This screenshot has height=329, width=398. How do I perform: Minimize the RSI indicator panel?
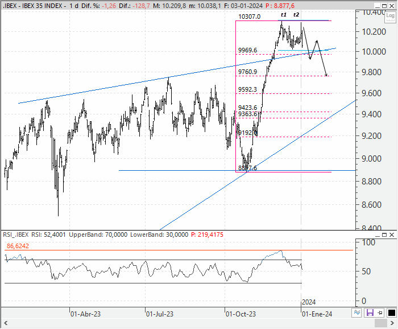click(x=377, y=235)
